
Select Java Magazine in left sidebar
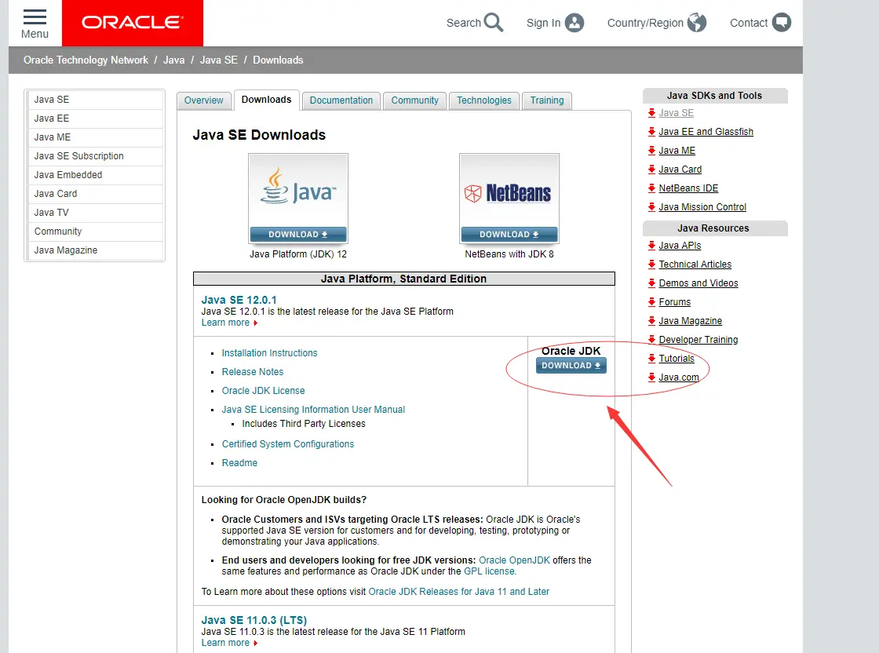(x=95, y=250)
